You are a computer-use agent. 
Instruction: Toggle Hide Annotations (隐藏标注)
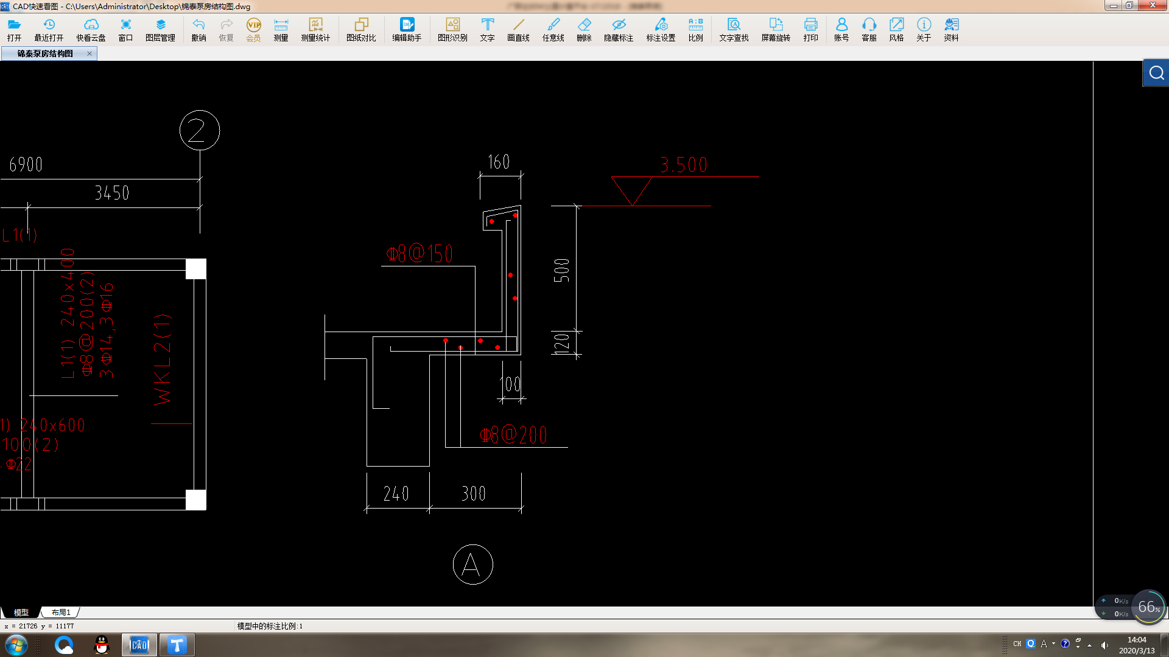[619, 29]
